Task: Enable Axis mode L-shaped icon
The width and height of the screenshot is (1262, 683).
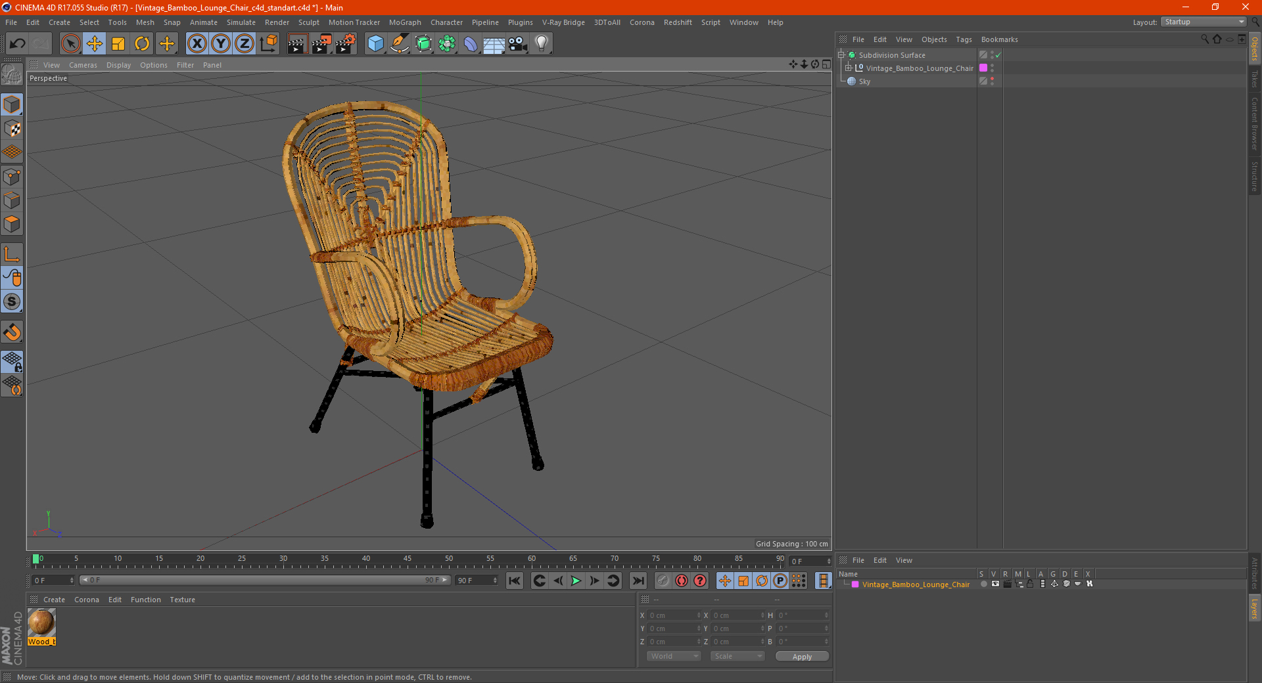Action: [x=12, y=254]
